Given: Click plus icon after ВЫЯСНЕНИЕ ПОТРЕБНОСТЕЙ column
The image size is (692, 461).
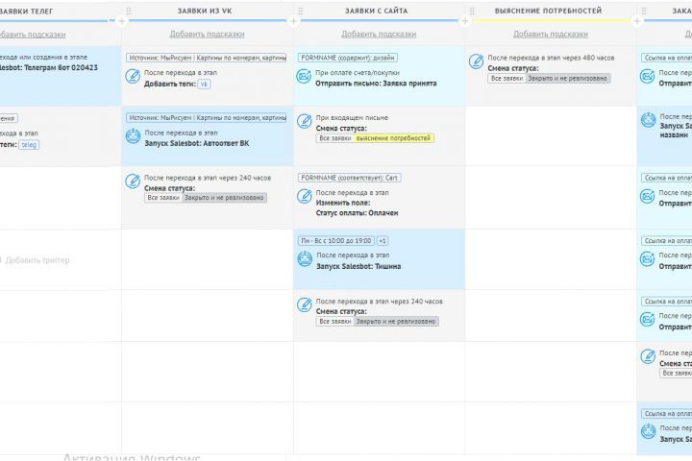Looking at the screenshot, I should (x=637, y=21).
